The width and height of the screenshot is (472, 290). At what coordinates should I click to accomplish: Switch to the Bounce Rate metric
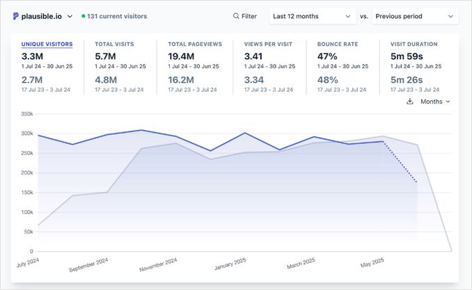337,44
